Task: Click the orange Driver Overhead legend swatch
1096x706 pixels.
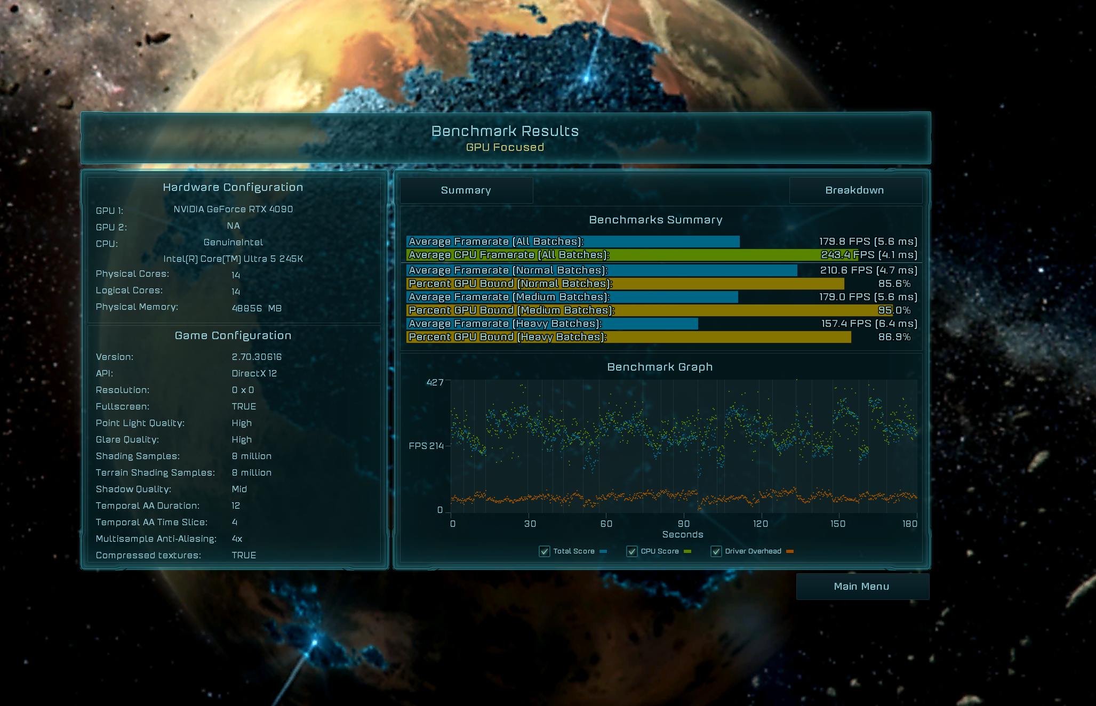Action: [790, 551]
